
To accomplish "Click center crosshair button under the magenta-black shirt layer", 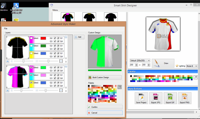I will click(x=61, y=90).
